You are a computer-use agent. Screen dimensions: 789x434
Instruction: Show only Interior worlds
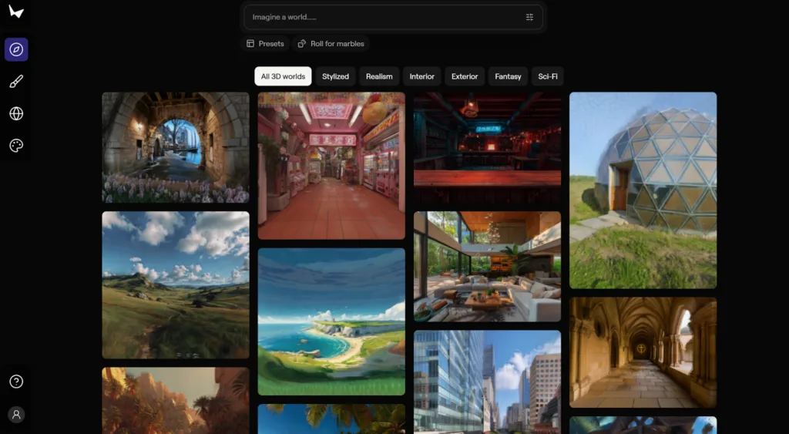click(x=421, y=76)
